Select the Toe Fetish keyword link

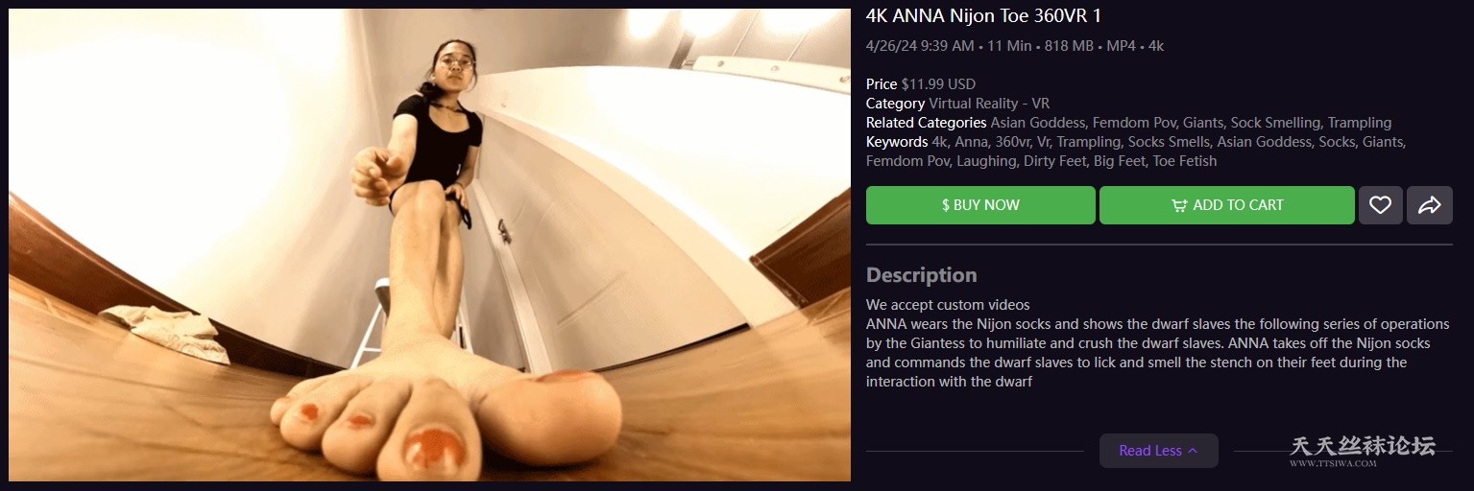1185,161
